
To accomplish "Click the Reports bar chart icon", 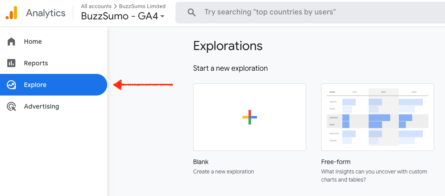I will pos(11,63).
